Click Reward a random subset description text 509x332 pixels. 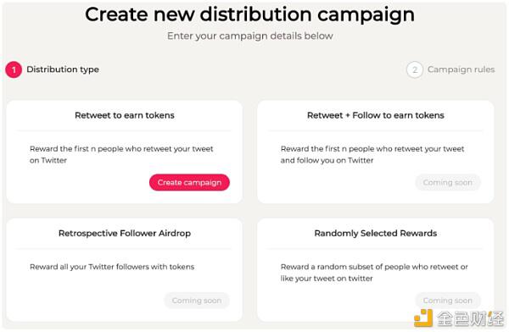[374, 273]
